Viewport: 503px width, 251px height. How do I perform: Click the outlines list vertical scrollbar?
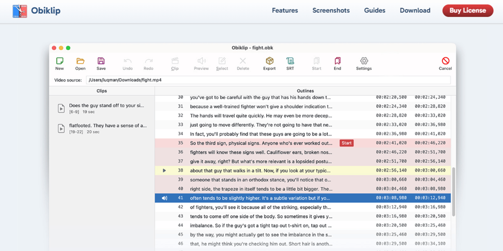454,191
